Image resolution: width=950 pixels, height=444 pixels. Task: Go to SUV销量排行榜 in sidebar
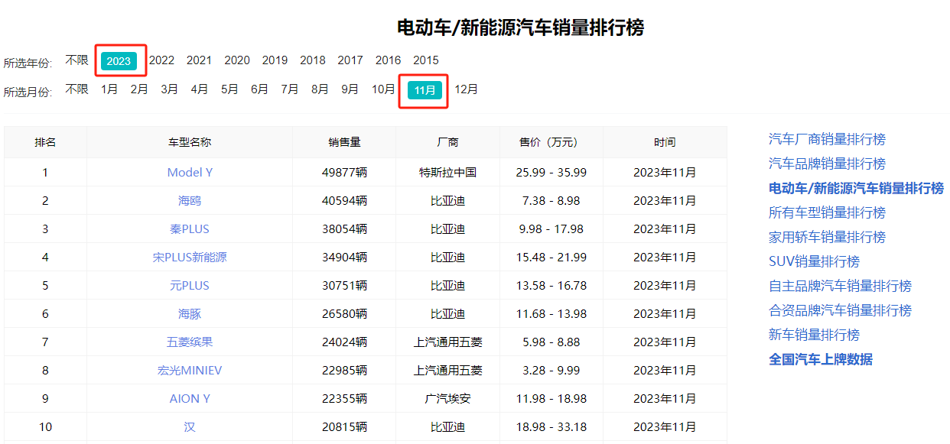tap(814, 261)
